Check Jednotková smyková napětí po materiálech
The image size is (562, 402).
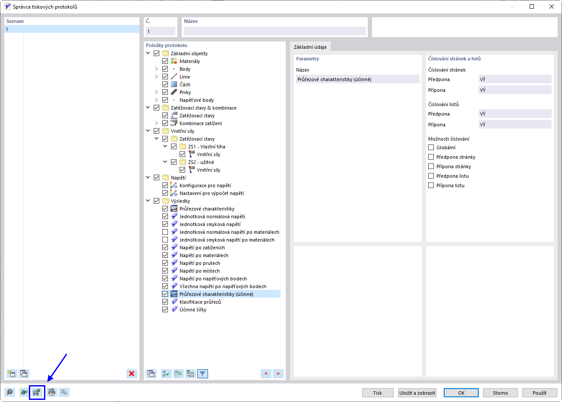click(165, 240)
